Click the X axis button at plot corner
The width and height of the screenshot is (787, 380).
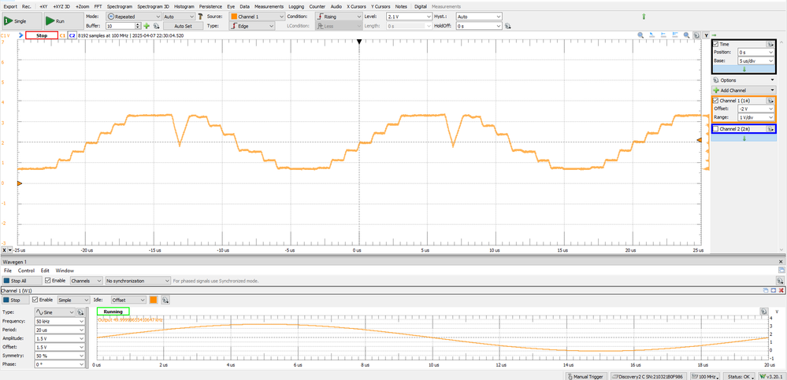(x=5, y=249)
